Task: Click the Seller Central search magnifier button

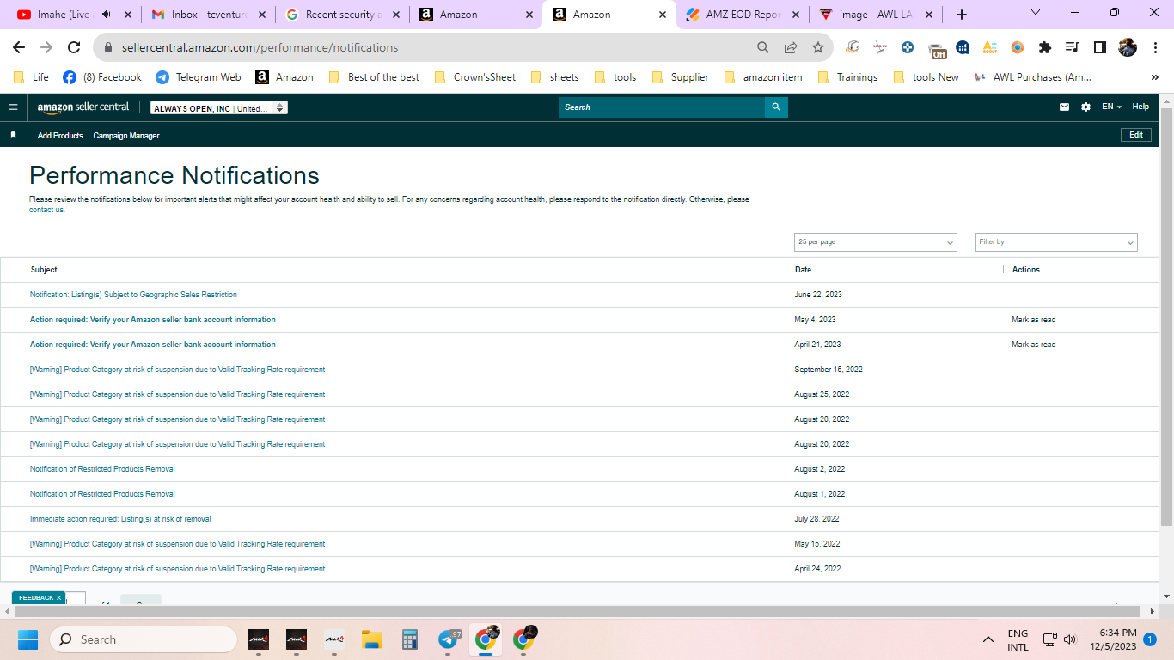Action: (x=776, y=107)
